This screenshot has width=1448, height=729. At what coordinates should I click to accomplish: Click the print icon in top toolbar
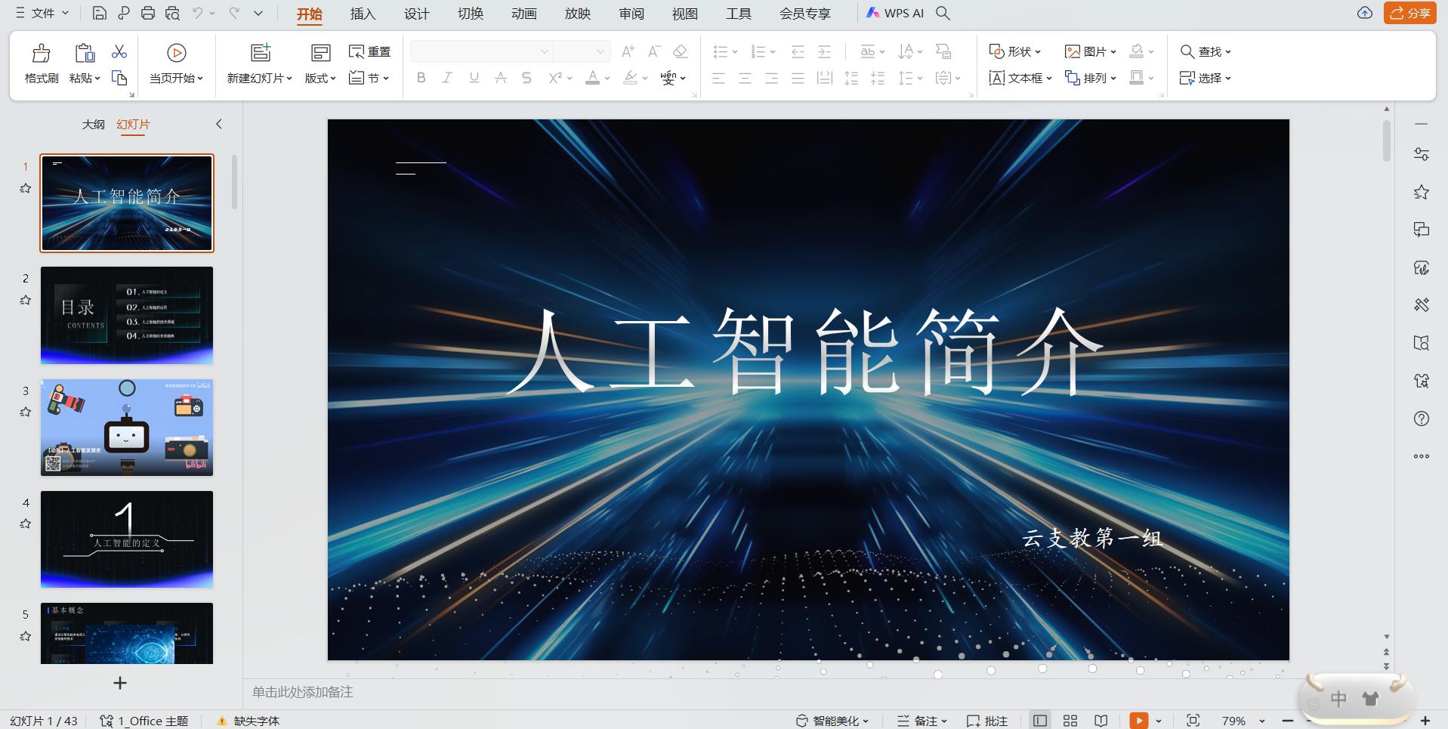point(148,13)
